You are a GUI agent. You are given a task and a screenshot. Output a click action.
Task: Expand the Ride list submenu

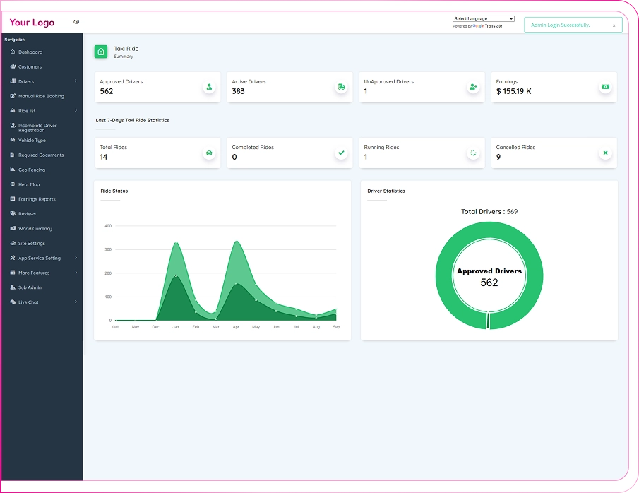42,110
